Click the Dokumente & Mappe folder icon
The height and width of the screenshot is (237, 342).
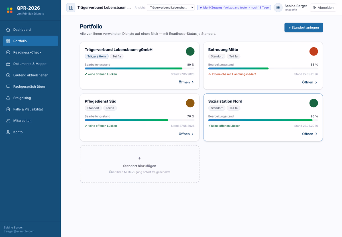click(8, 64)
